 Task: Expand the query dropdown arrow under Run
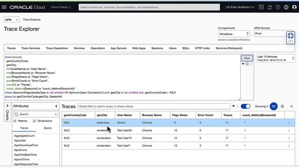(x=243, y=64)
